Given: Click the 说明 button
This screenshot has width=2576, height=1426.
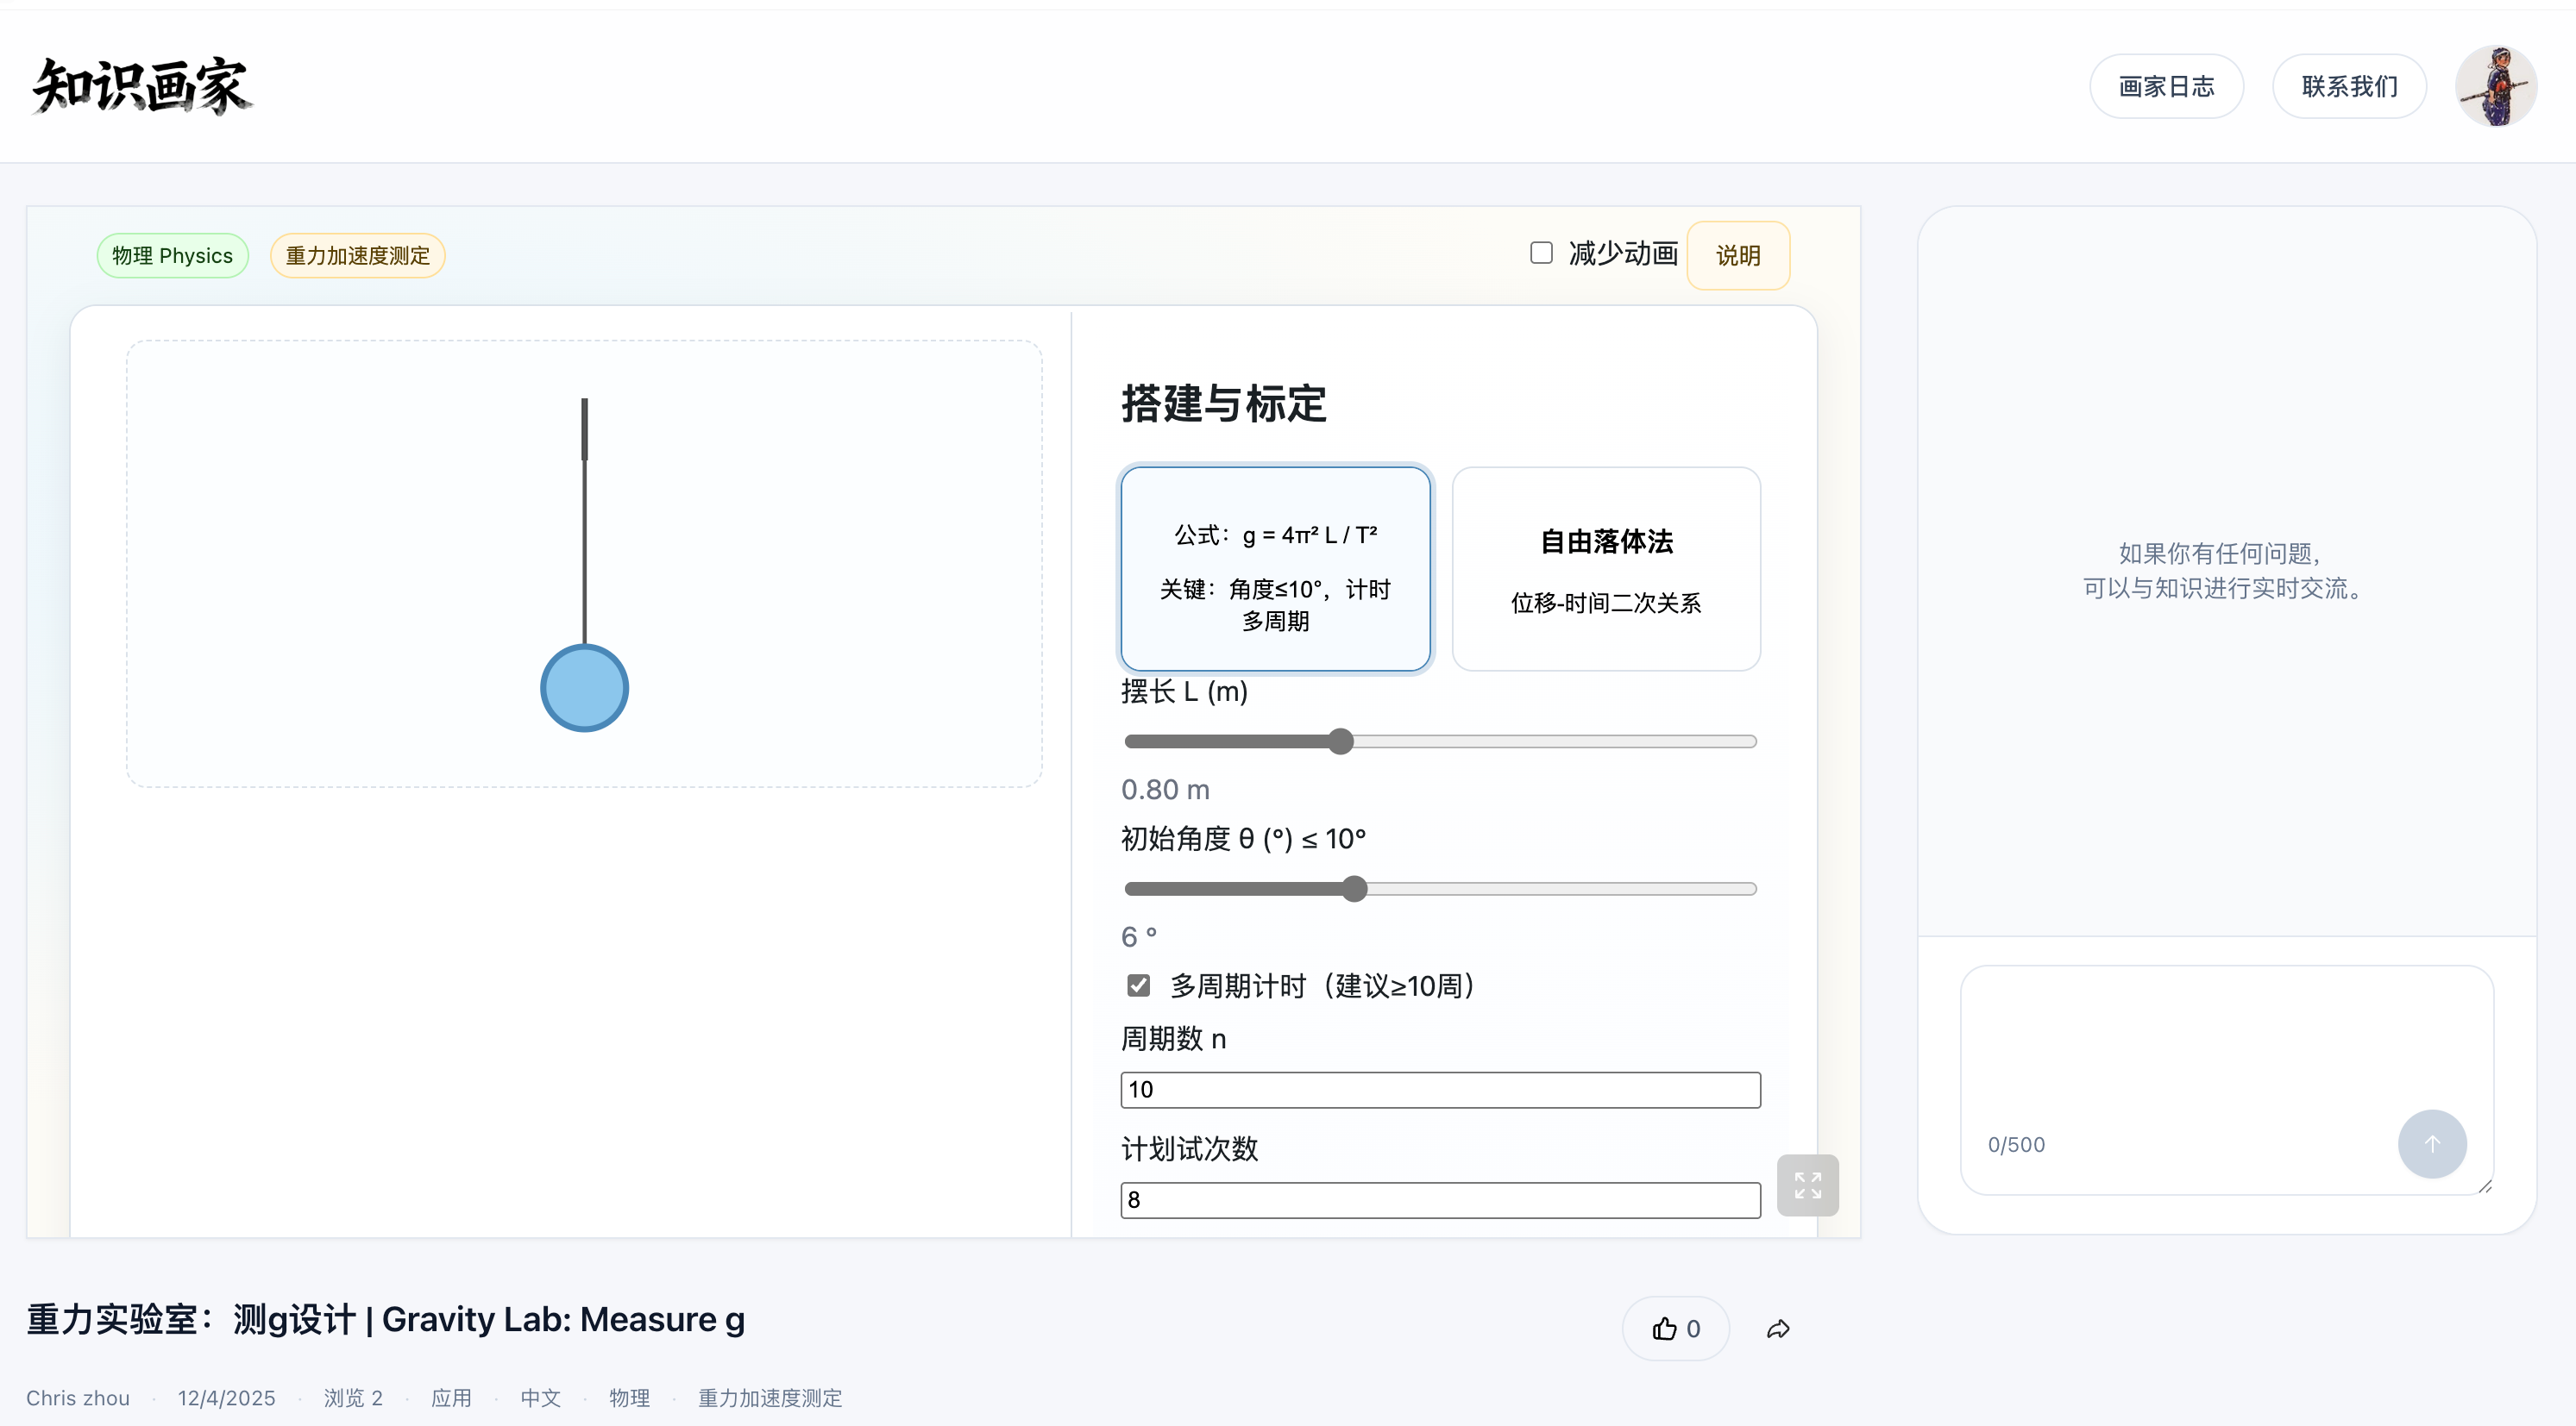Looking at the screenshot, I should pos(1738,256).
